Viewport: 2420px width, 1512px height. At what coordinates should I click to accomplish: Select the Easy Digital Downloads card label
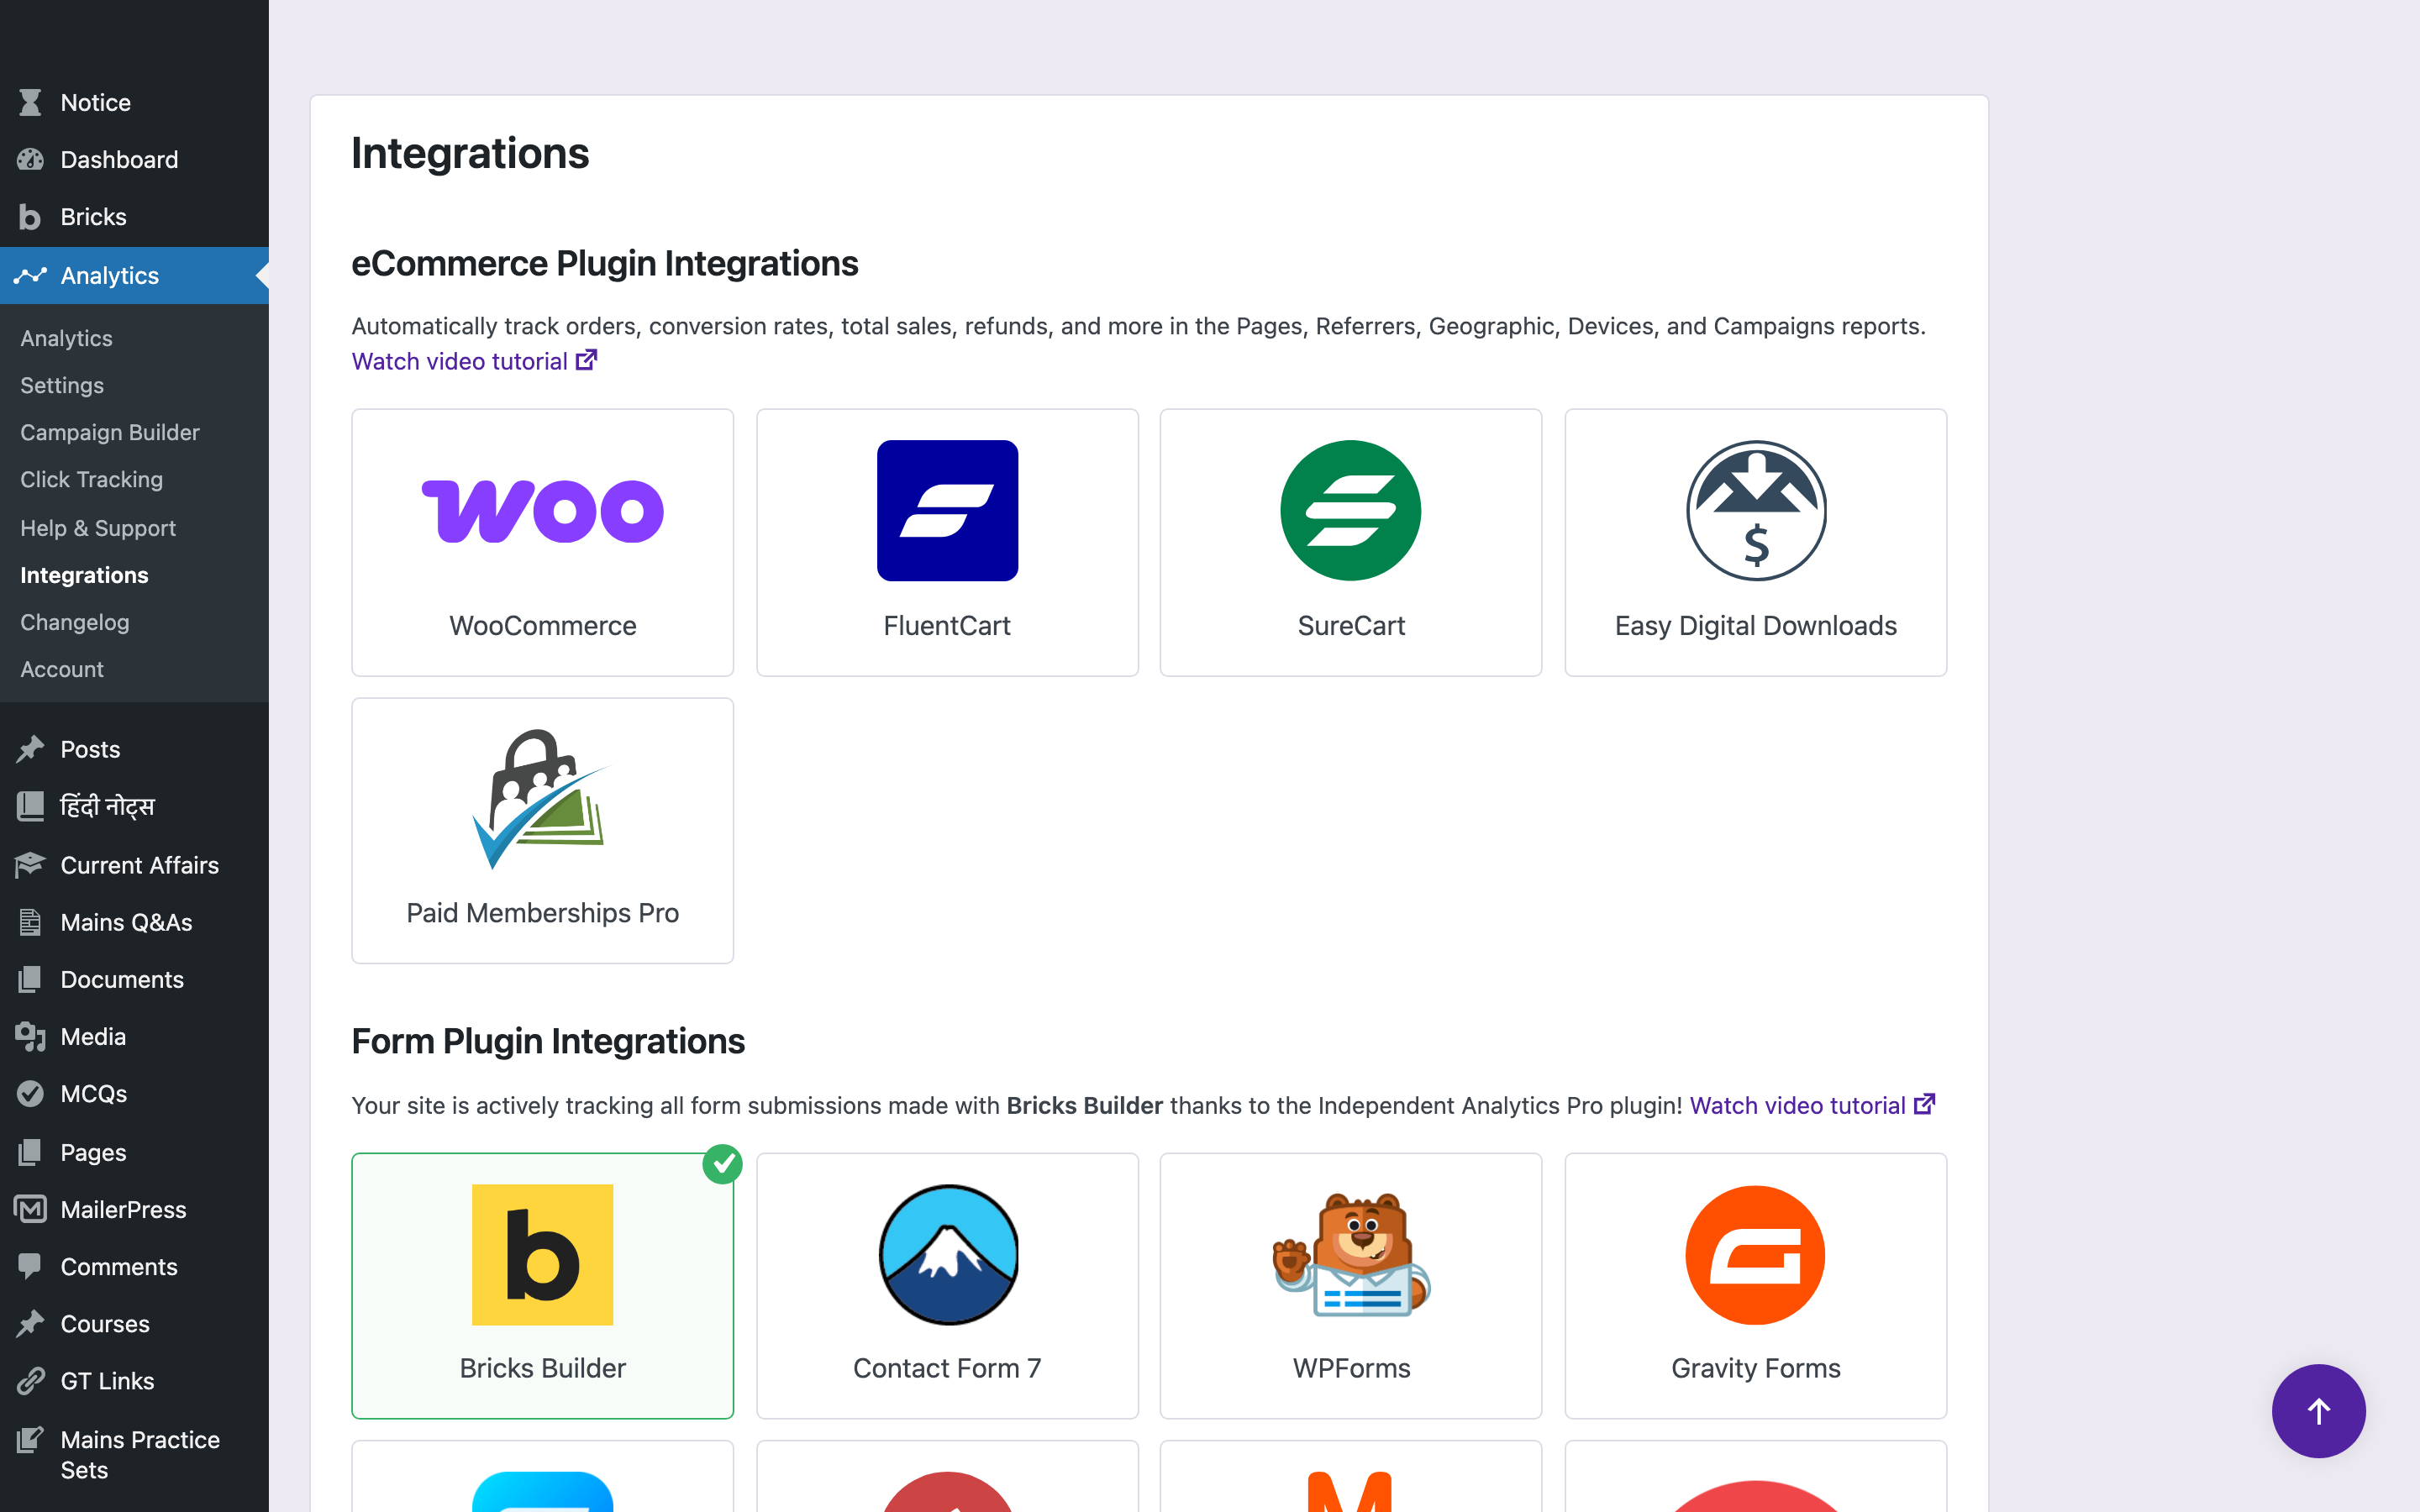1755,625
